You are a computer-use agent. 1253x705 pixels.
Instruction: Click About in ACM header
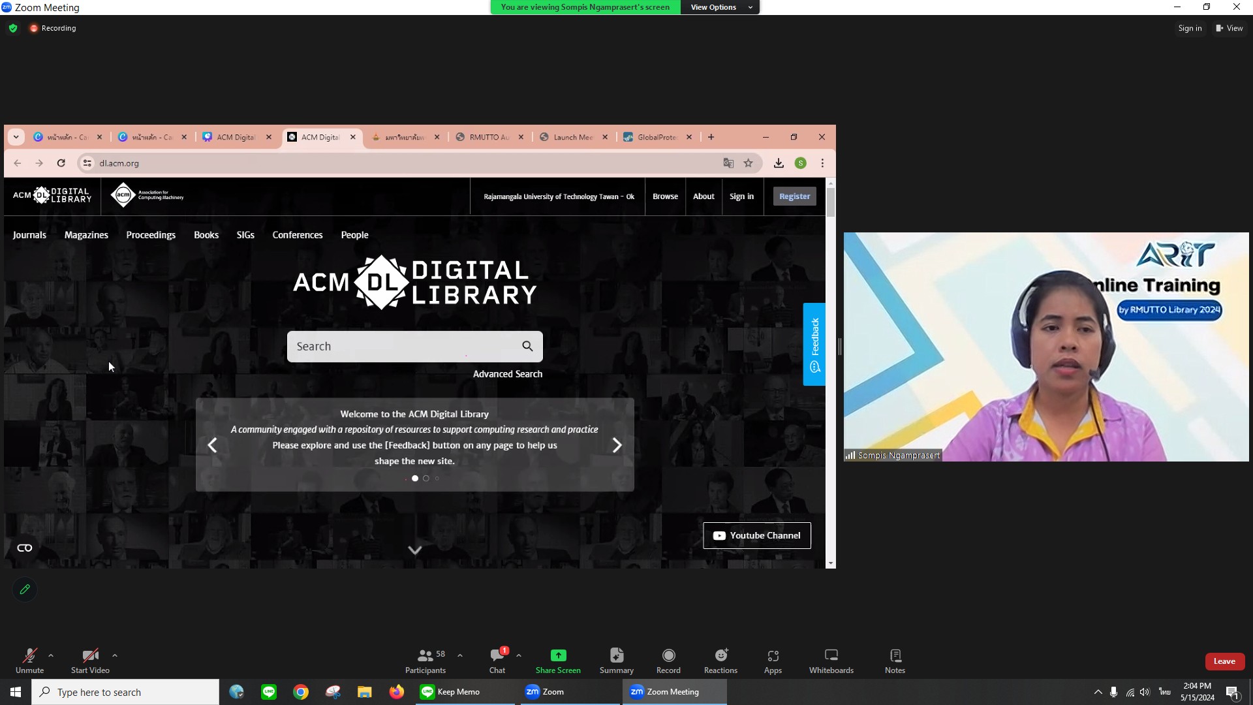[704, 196]
